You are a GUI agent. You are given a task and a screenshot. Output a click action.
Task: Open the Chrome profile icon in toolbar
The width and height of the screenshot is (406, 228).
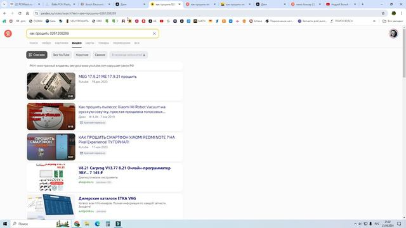pos(393,13)
